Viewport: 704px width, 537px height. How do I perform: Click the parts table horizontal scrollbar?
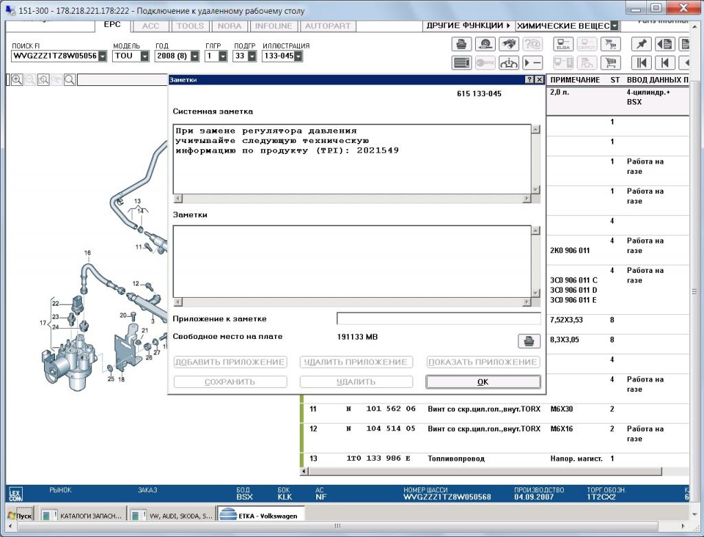pyautogui.click(x=485, y=471)
